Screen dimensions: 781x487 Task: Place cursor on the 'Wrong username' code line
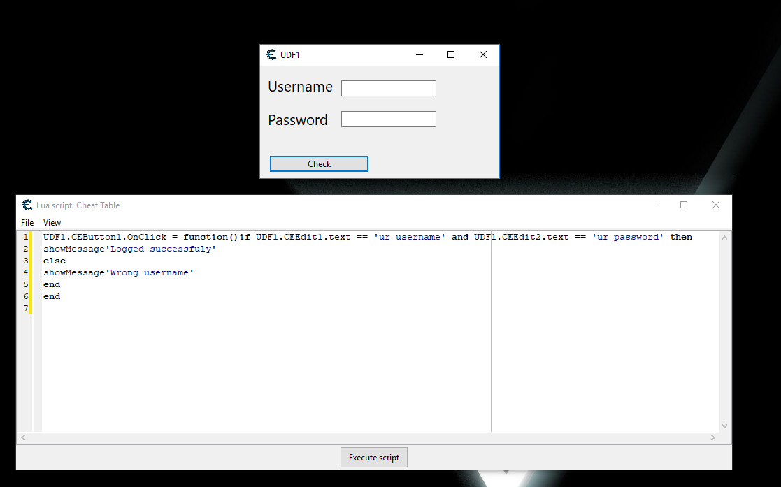[x=119, y=272]
